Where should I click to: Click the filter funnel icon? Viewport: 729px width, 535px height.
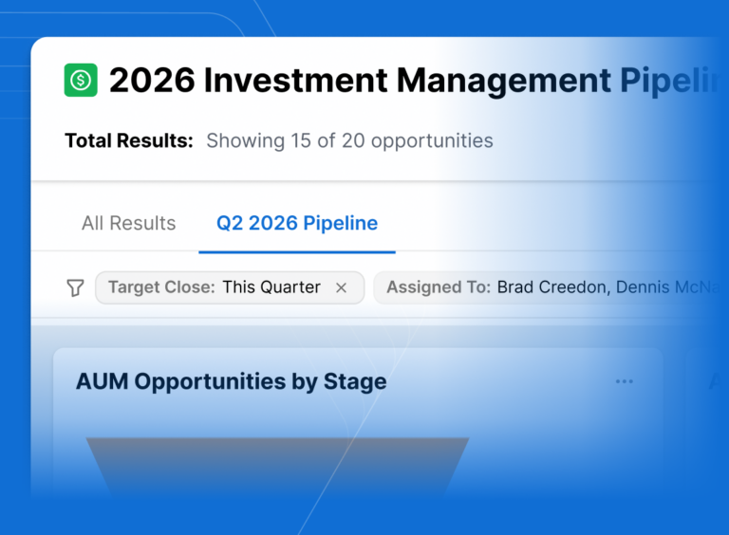75,288
